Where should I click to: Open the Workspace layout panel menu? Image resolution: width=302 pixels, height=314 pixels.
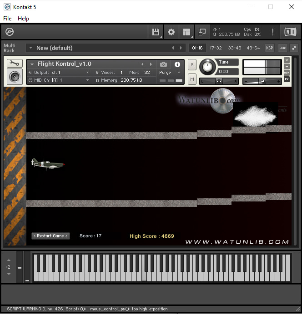(187, 32)
